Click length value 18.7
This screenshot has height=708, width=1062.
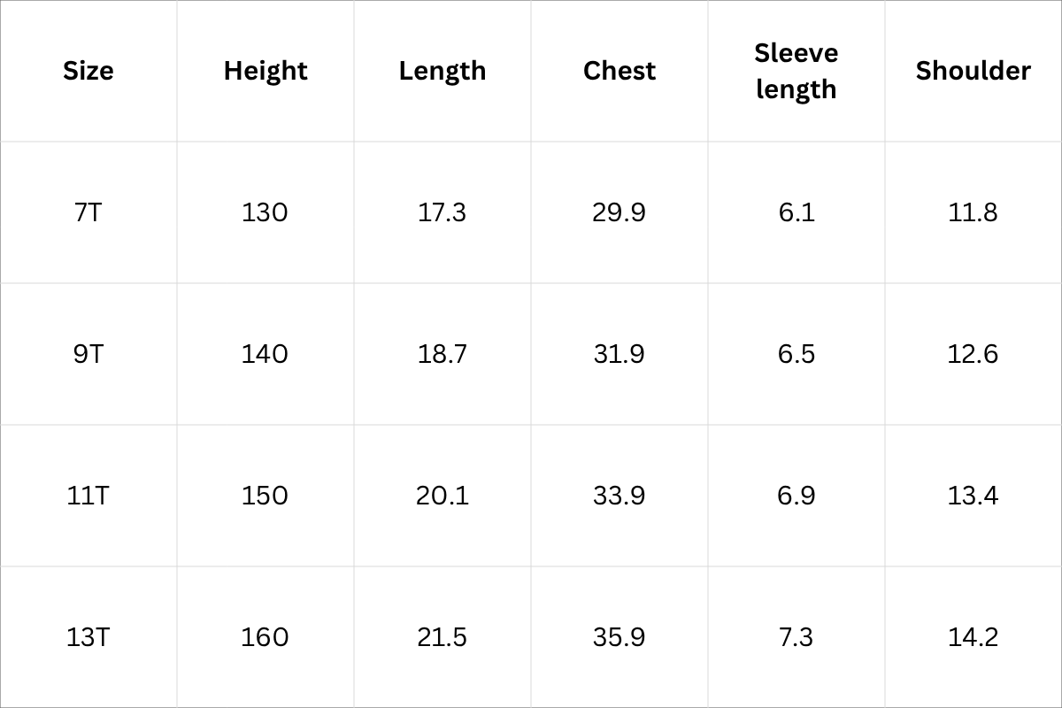(442, 354)
